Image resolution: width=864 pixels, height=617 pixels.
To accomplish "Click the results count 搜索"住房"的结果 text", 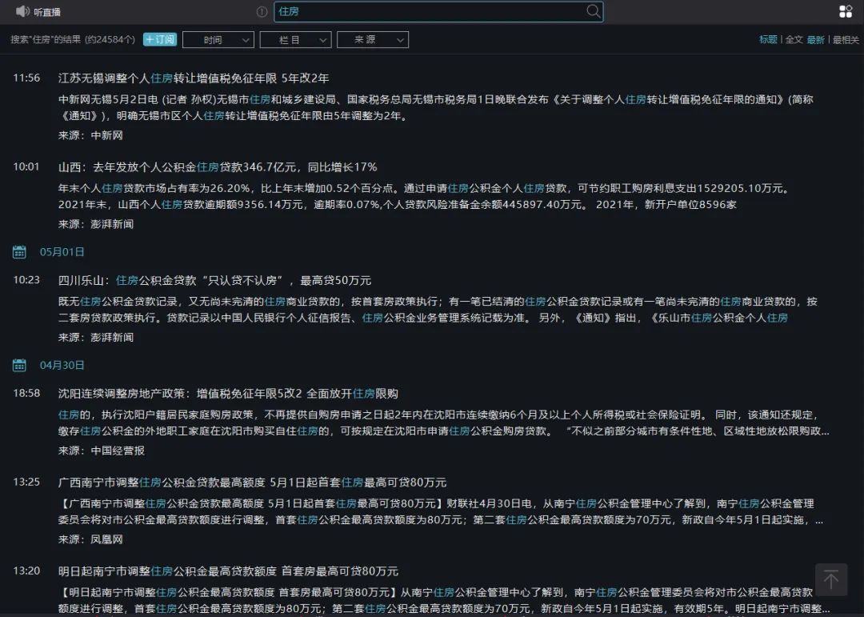I will 73,40.
